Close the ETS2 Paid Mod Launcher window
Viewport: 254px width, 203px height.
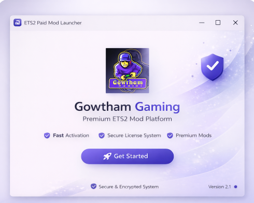tap(235, 23)
